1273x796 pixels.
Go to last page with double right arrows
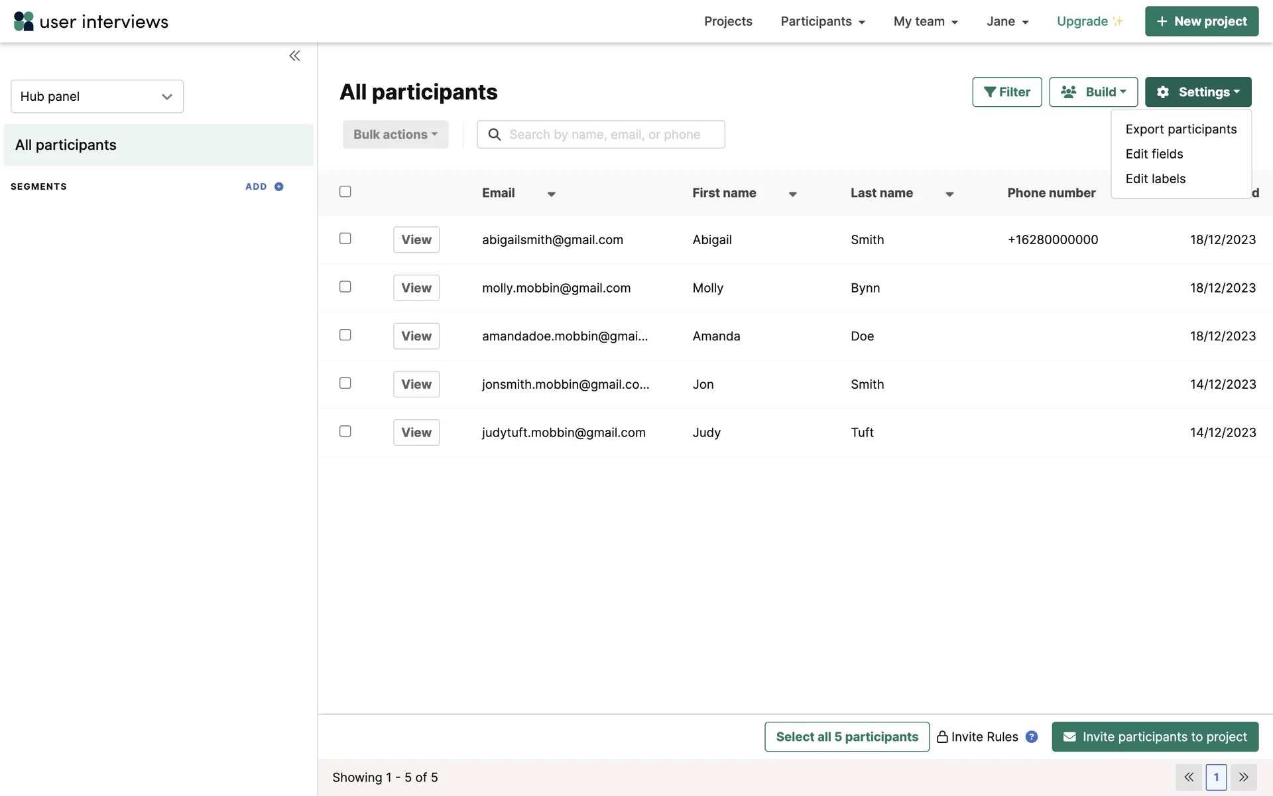1244,777
